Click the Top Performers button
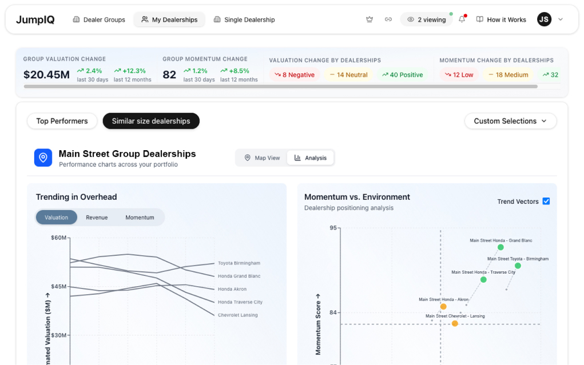 (62, 121)
